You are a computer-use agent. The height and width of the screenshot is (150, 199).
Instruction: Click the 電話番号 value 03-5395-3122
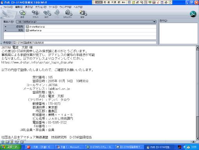pos(57,123)
